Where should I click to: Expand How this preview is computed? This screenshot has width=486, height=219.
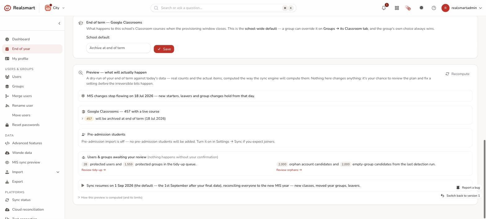(110, 197)
